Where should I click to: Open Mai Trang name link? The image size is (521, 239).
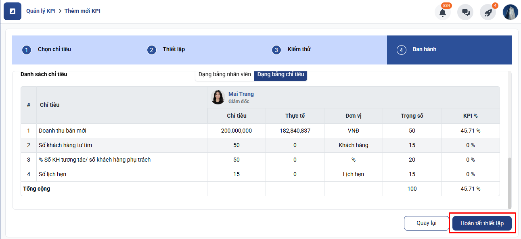tap(241, 94)
